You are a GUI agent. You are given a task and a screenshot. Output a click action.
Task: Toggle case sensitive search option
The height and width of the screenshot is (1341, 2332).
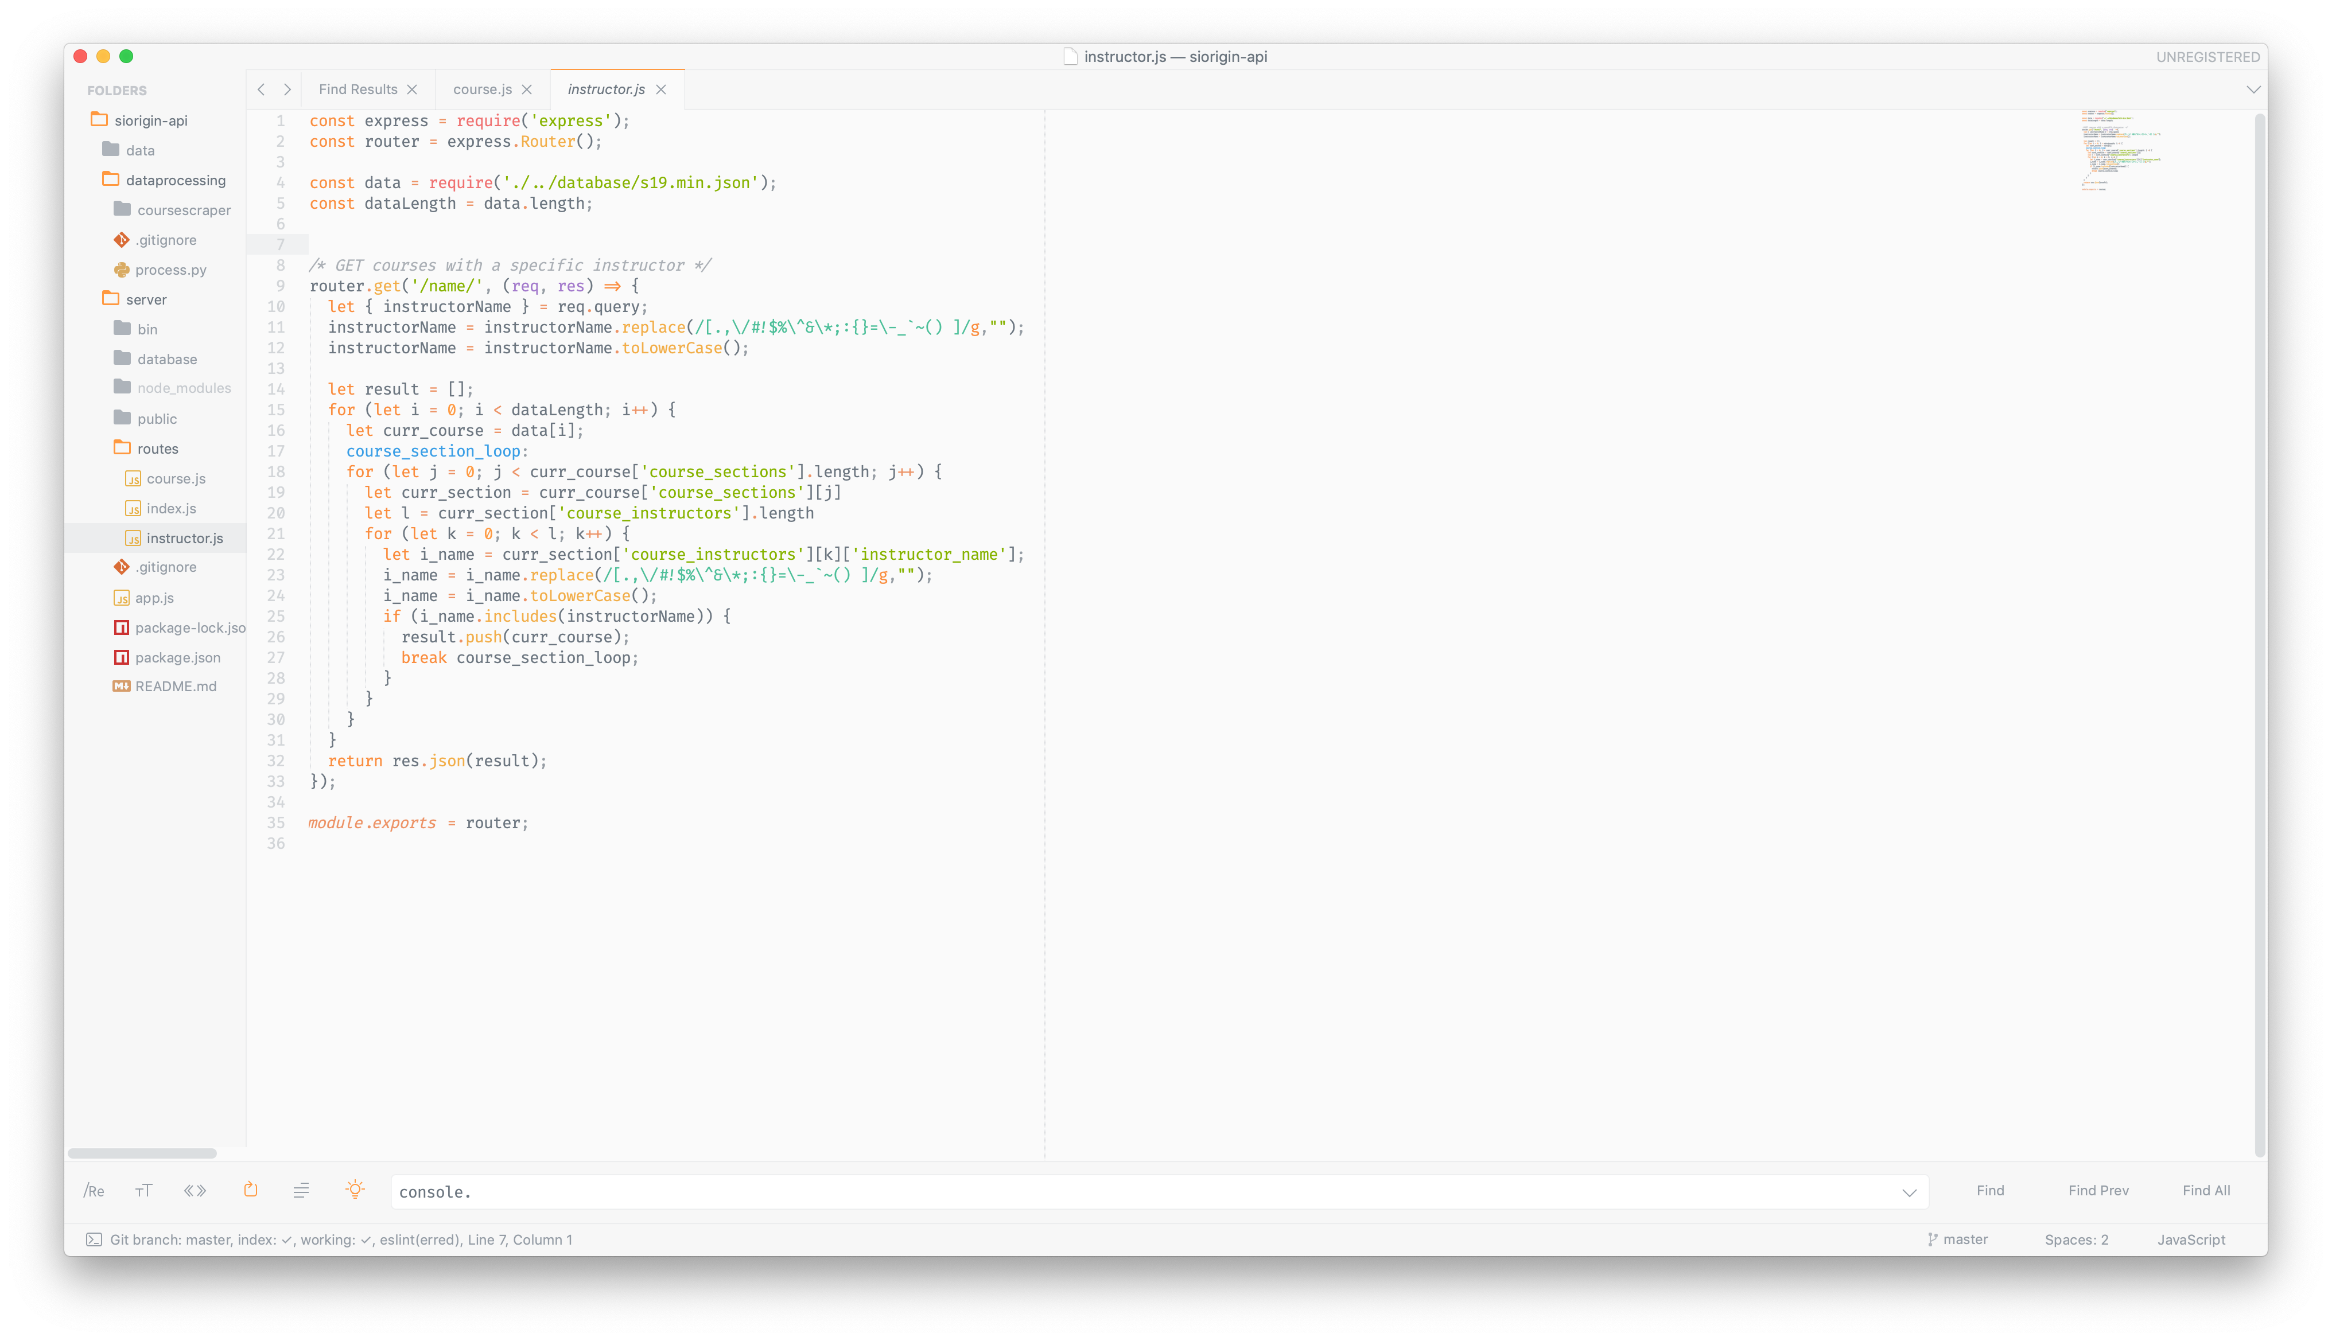tap(143, 1191)
